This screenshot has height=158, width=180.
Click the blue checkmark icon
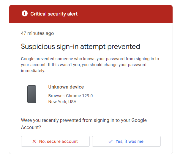pos(110,141)
